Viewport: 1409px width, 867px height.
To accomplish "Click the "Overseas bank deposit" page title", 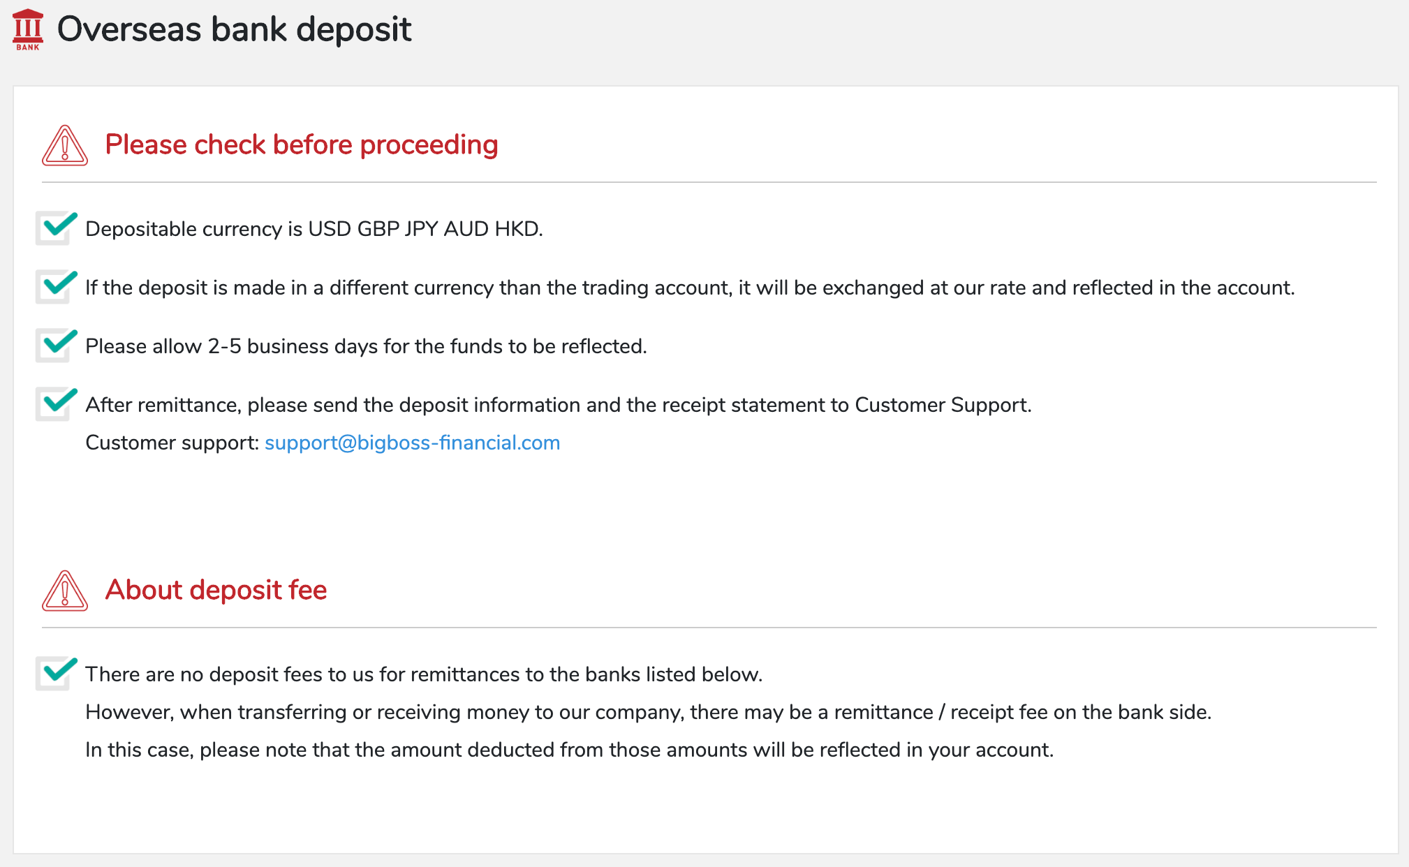I will [234, 29].
